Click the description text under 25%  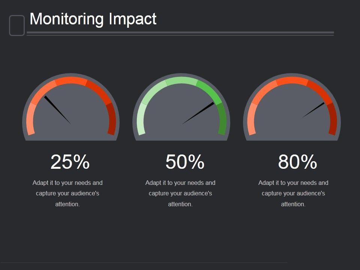67,193
